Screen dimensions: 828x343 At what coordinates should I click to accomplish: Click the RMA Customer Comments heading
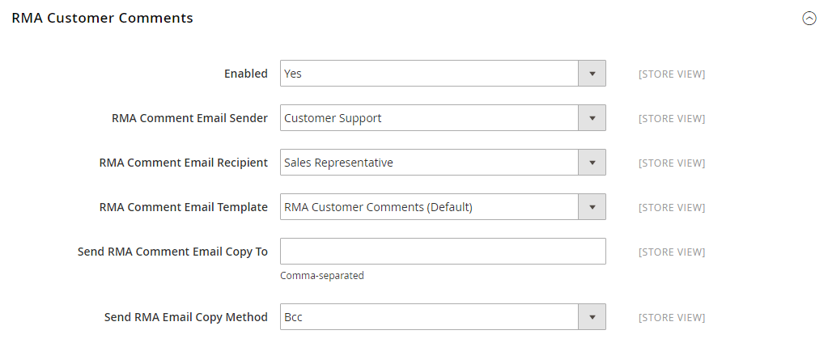(x=102, y=18)
